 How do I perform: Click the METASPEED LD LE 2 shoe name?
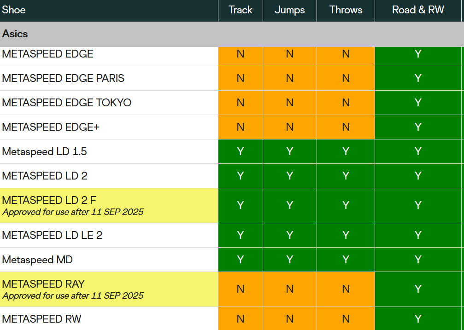click(52, 235)
